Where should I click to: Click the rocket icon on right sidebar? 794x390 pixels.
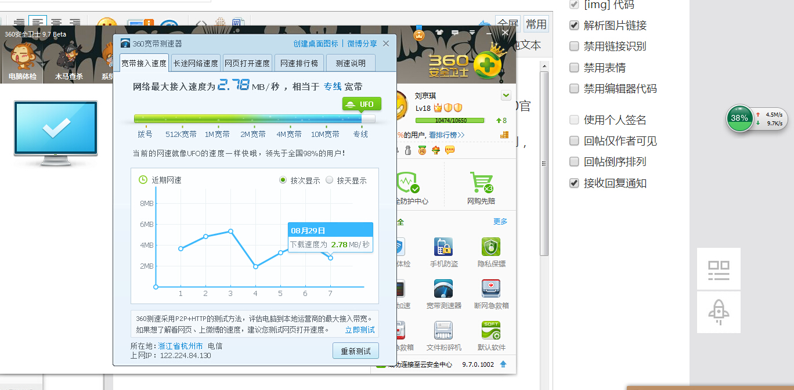point(719,312)
